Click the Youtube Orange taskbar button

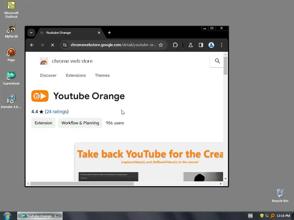[40, 216]
